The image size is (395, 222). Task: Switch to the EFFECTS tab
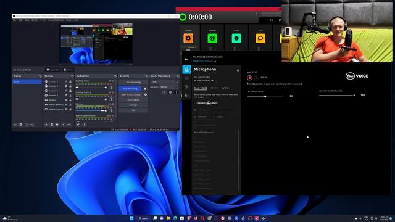[214, 88]
